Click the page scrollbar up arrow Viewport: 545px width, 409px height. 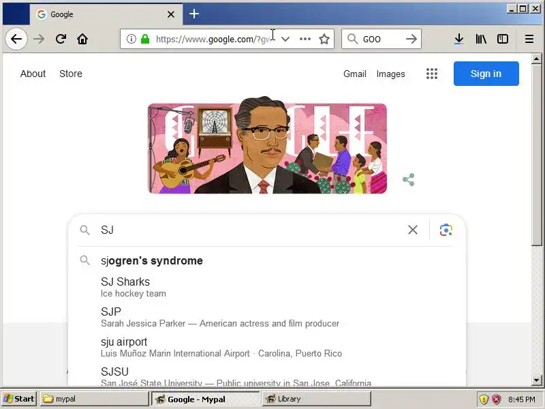tap(536, 59)
